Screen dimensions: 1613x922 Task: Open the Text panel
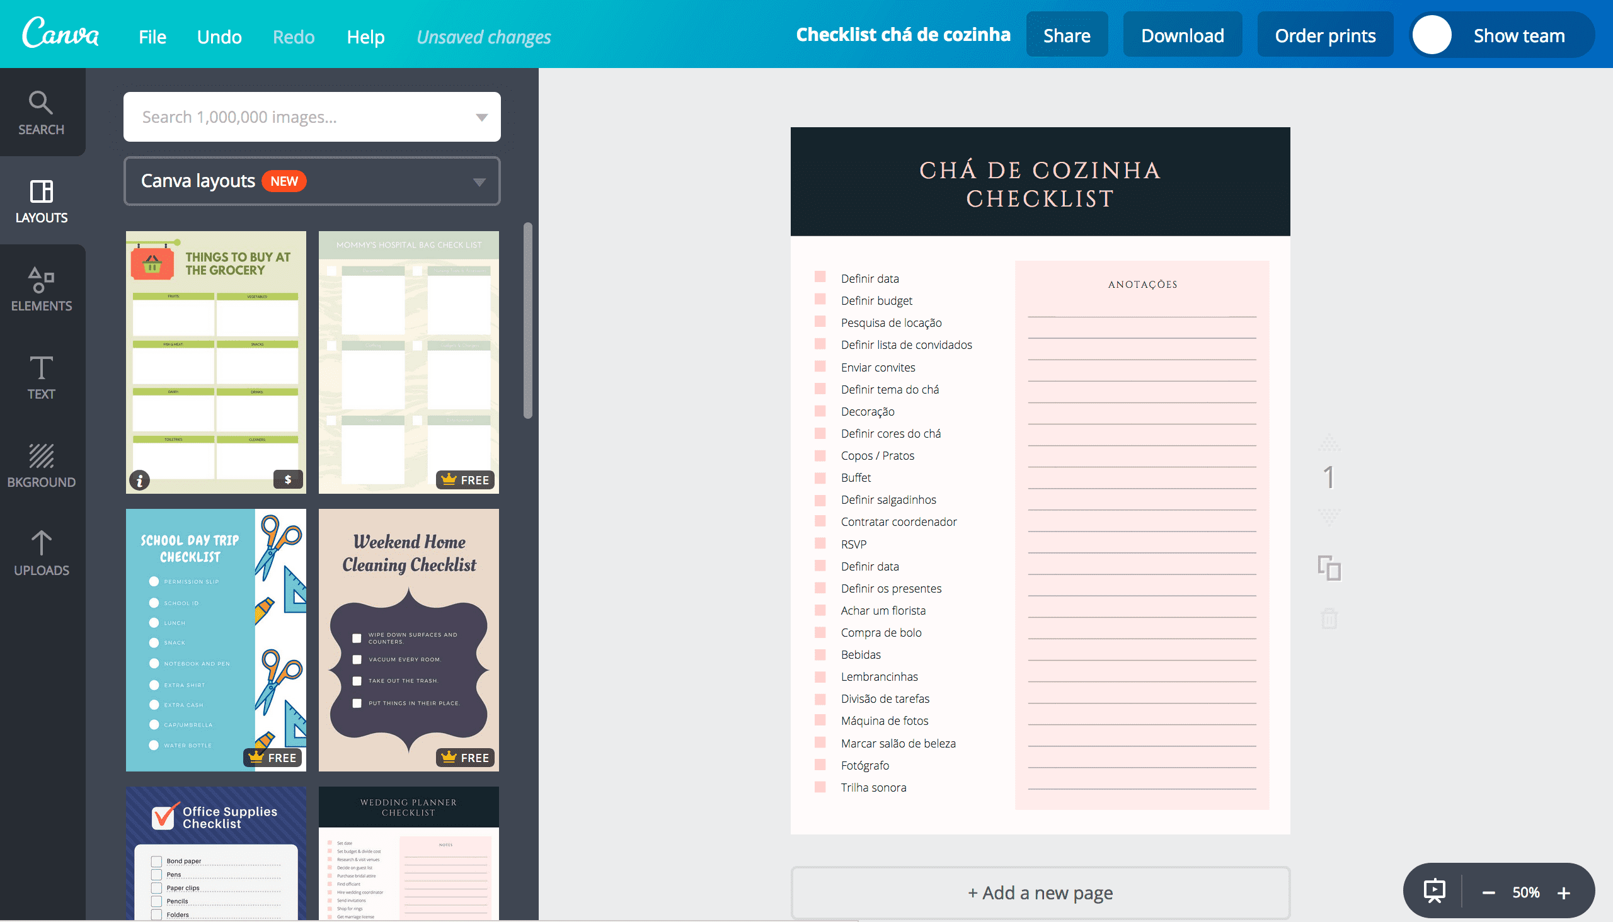[40, 378]
